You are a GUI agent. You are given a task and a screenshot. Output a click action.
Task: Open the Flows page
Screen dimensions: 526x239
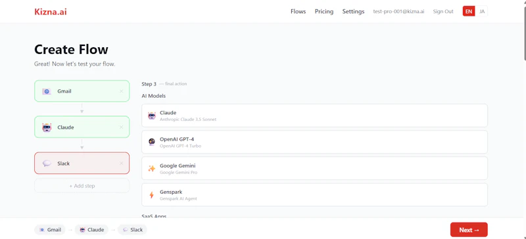tap(299, 11)
